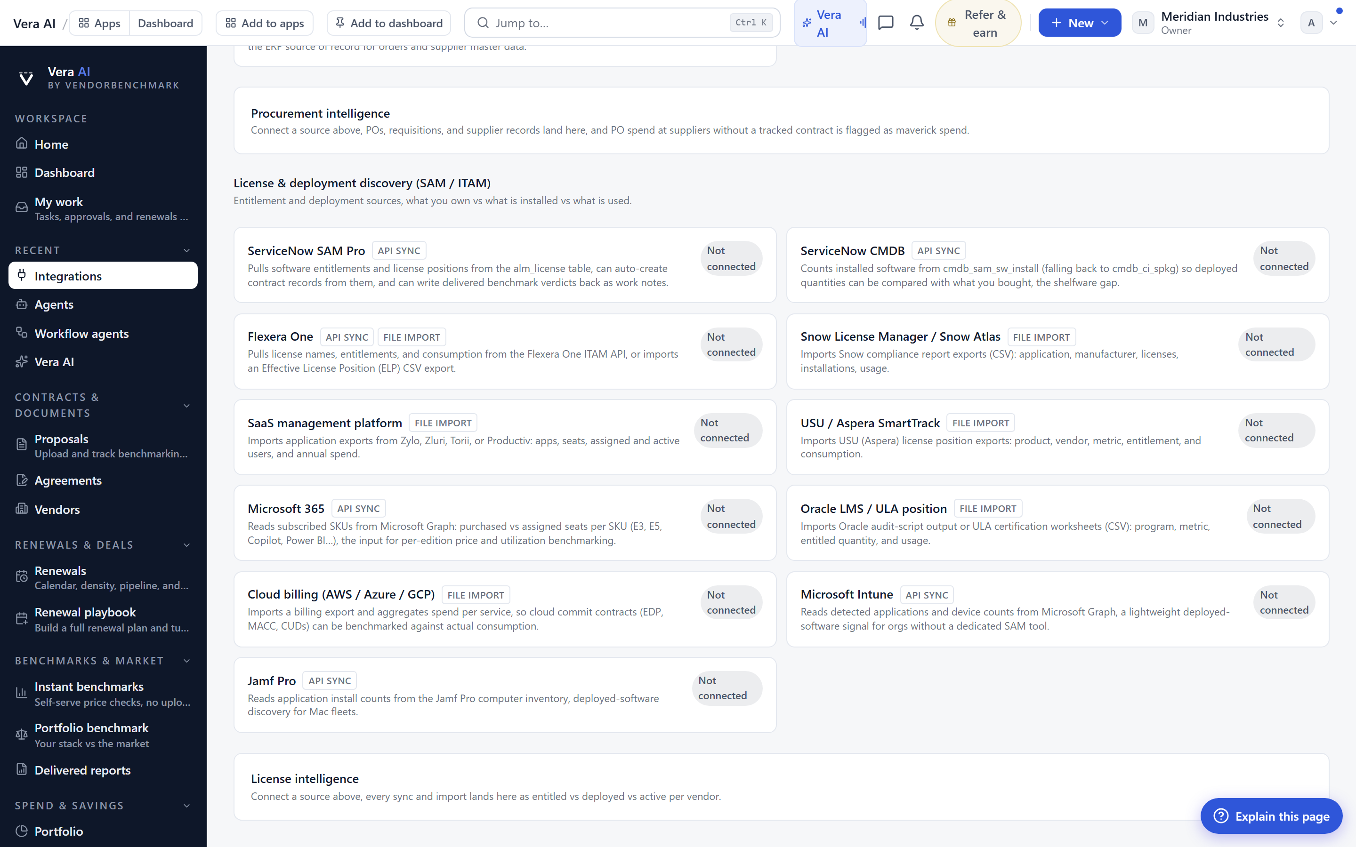Open Vendors via its building icon

pos(21,509)
